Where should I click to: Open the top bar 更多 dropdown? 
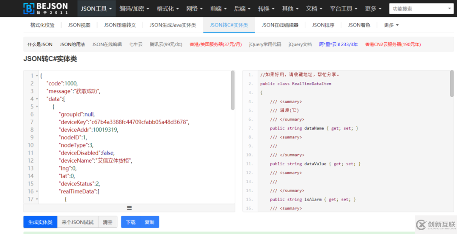pyautogui.click(x=373, y=8)
